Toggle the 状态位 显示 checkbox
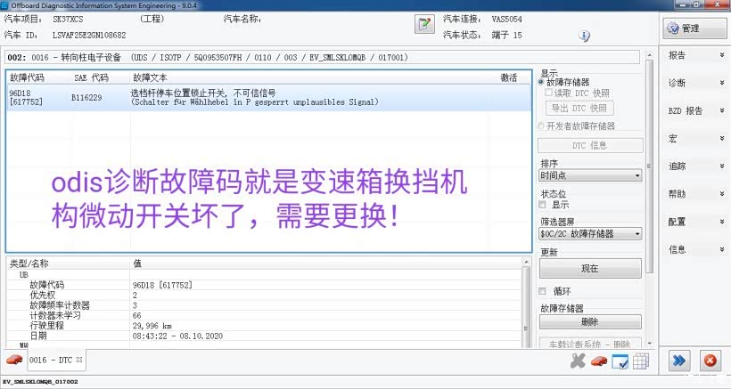731x389 pixels. [x=542, y=205]
